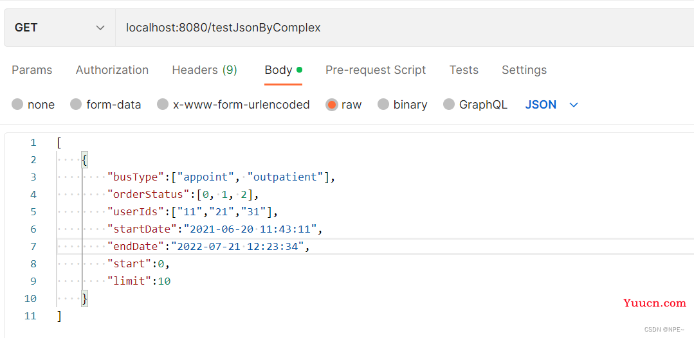The height and width of the screenshot is (338, 694).
Task: Click the "userIds" key on line 5
Action: pyautogui.click(x=136, y=212)
